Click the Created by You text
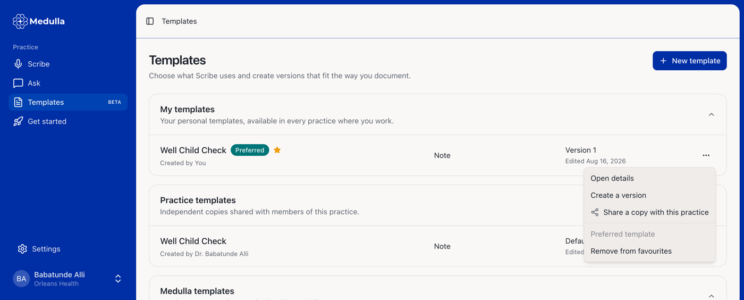This screenshot has height=300, width=744. click(183, 163)
